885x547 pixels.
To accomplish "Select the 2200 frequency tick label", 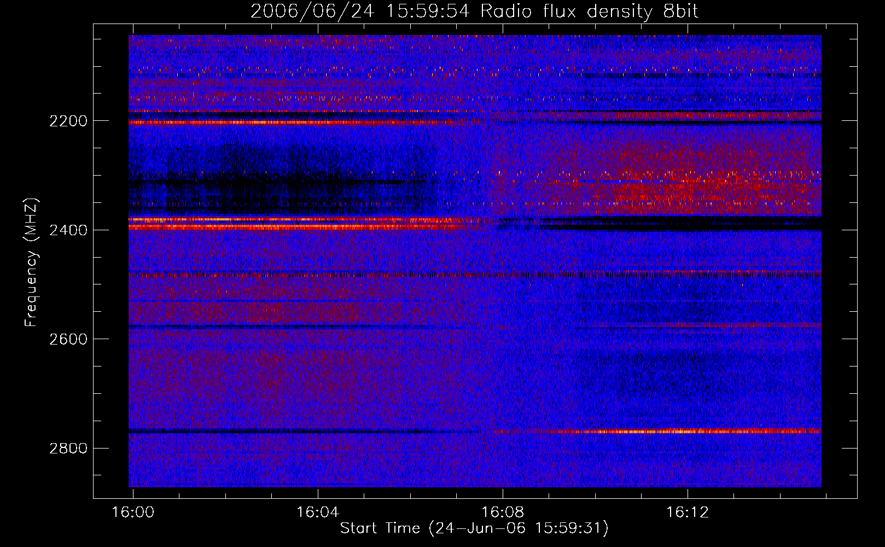I will [68, 121].
